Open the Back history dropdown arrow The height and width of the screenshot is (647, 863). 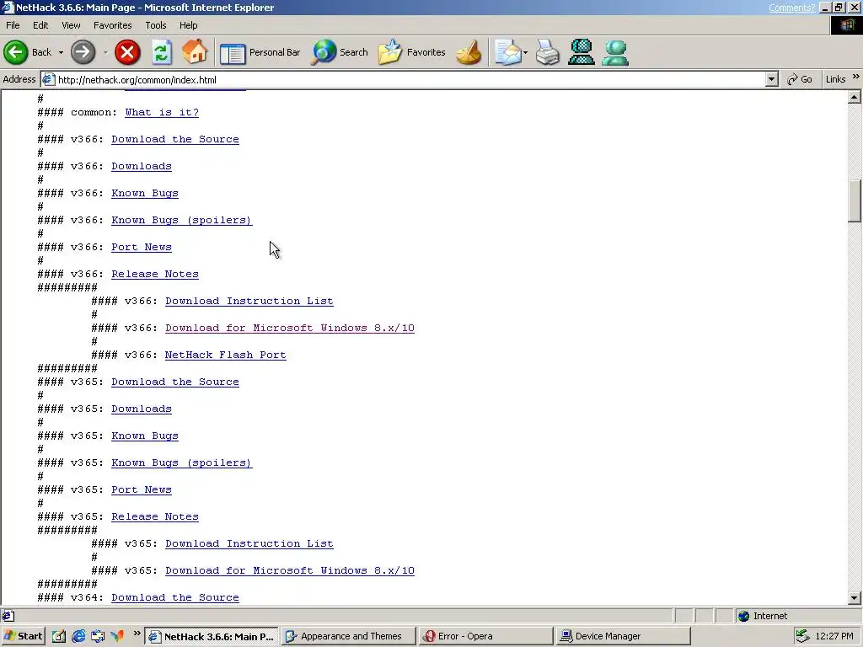click(x=61, y=53)
